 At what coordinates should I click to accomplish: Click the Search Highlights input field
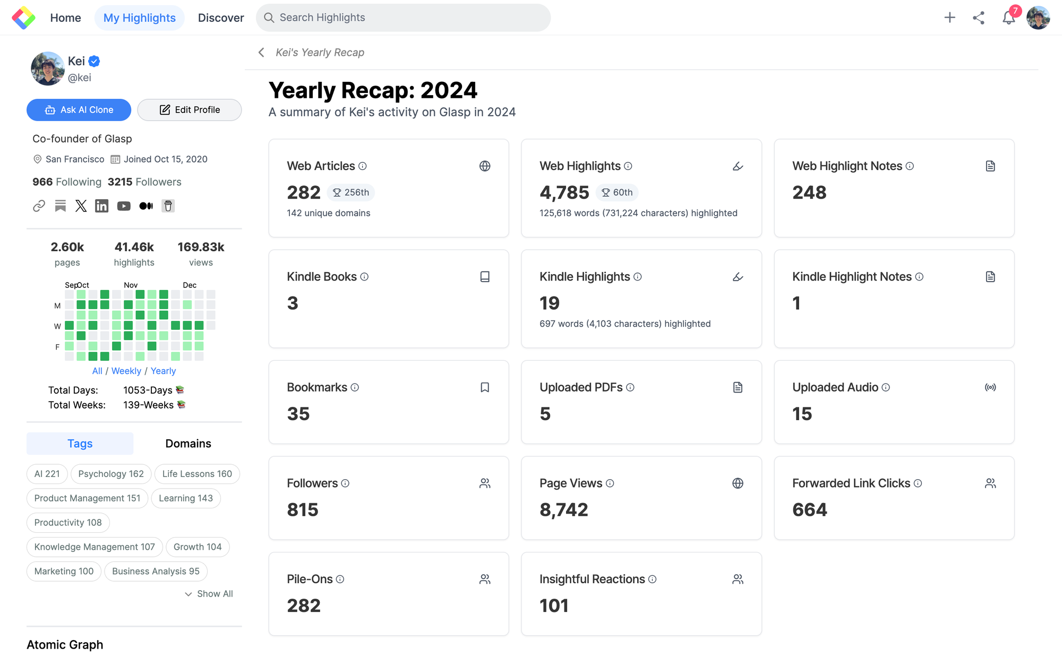[x=404, y=18]
